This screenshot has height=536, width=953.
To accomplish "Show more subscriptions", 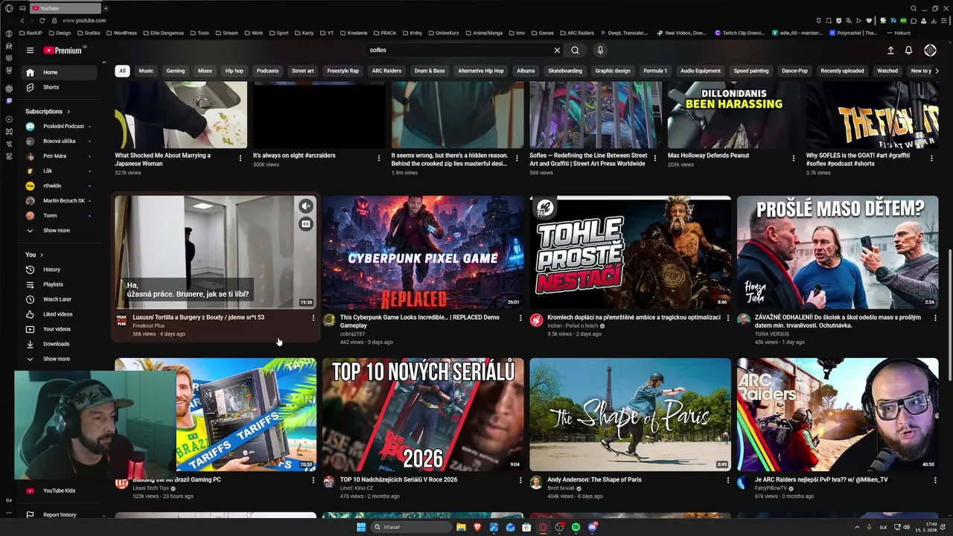I will point(57,231).
